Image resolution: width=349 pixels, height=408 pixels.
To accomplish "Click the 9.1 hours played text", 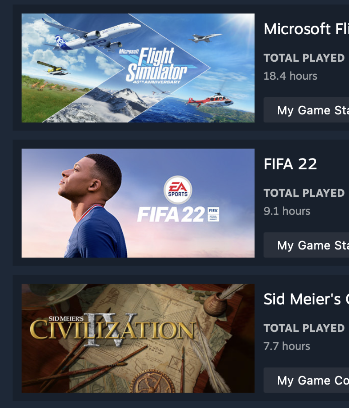I will 287,211.
